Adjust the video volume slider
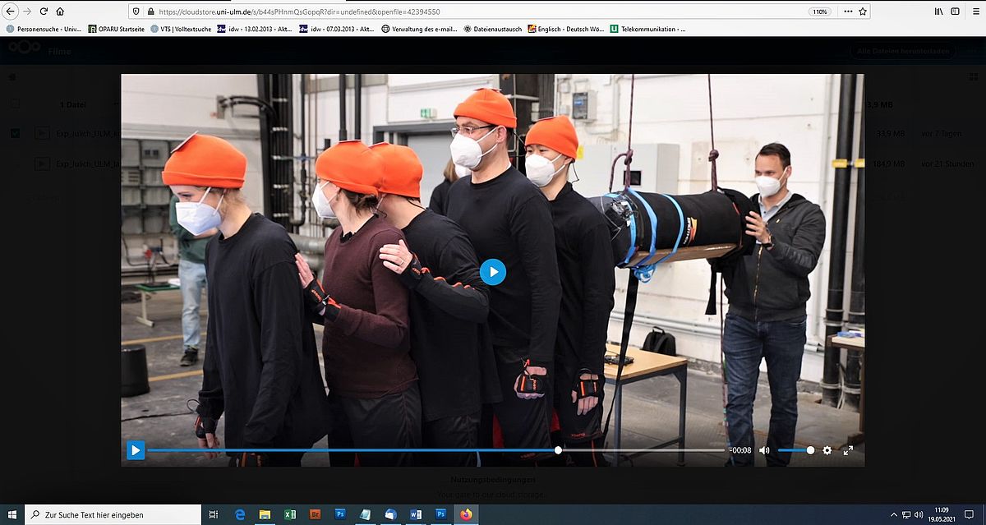The image size is (986, 525). coord(795,450)
